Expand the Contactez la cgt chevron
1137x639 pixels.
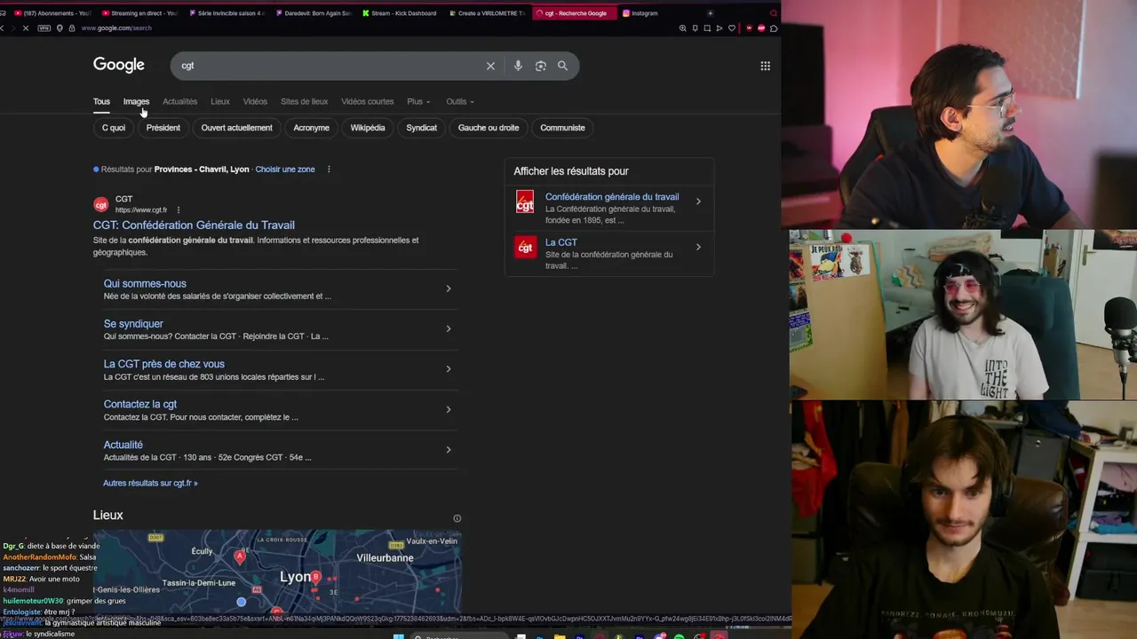[448, 409]
